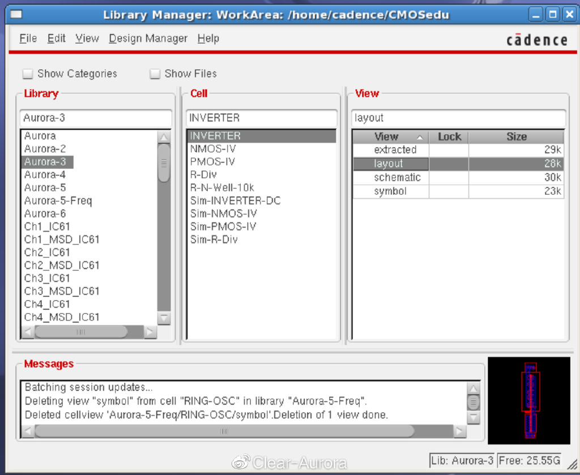Click Library list scroll right arrow
Viewport: 580px width, 475px height.
[x=150, y=332]
